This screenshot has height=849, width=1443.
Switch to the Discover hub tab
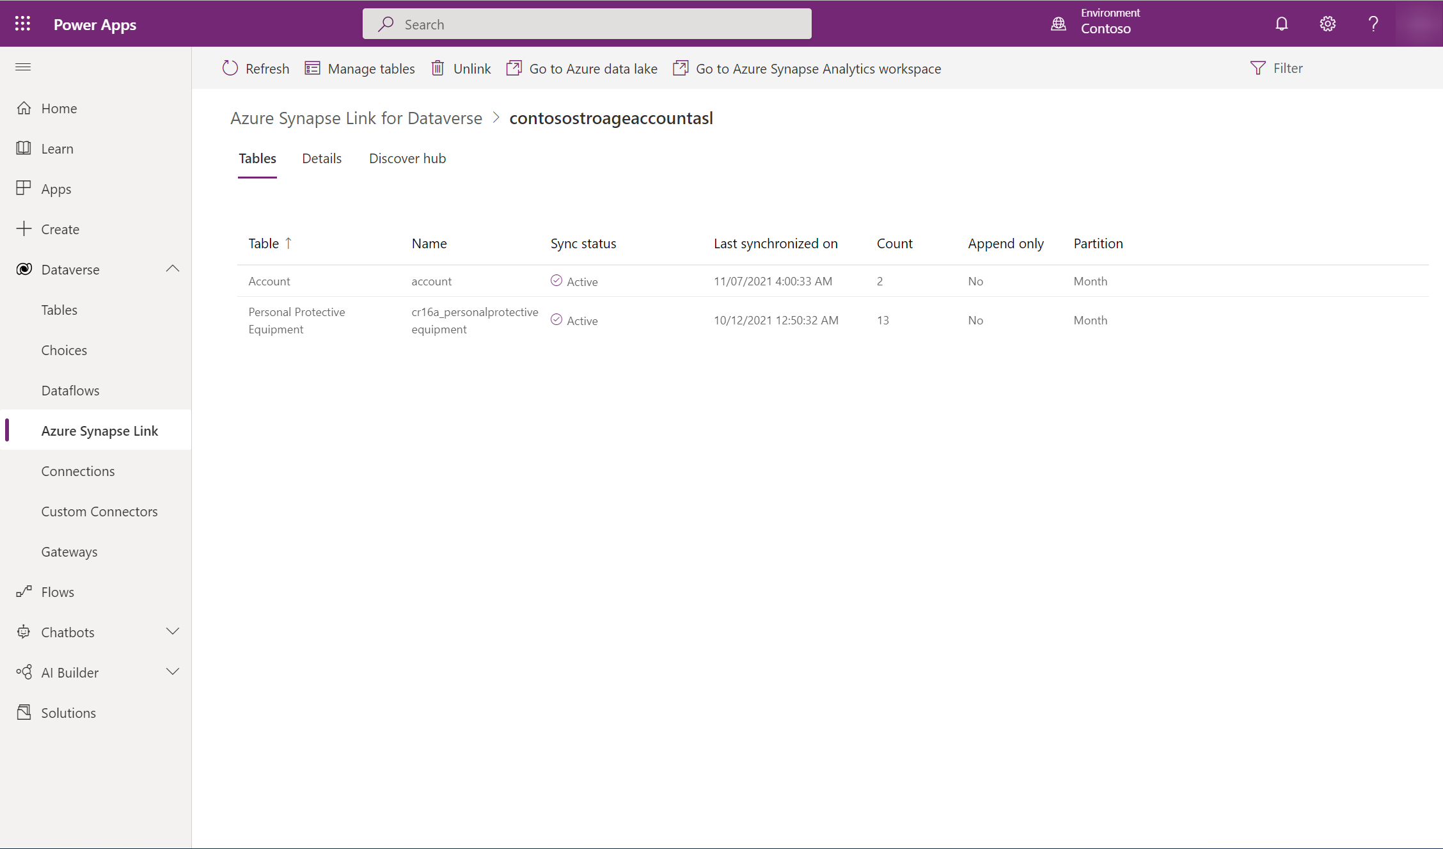[407, 157]
